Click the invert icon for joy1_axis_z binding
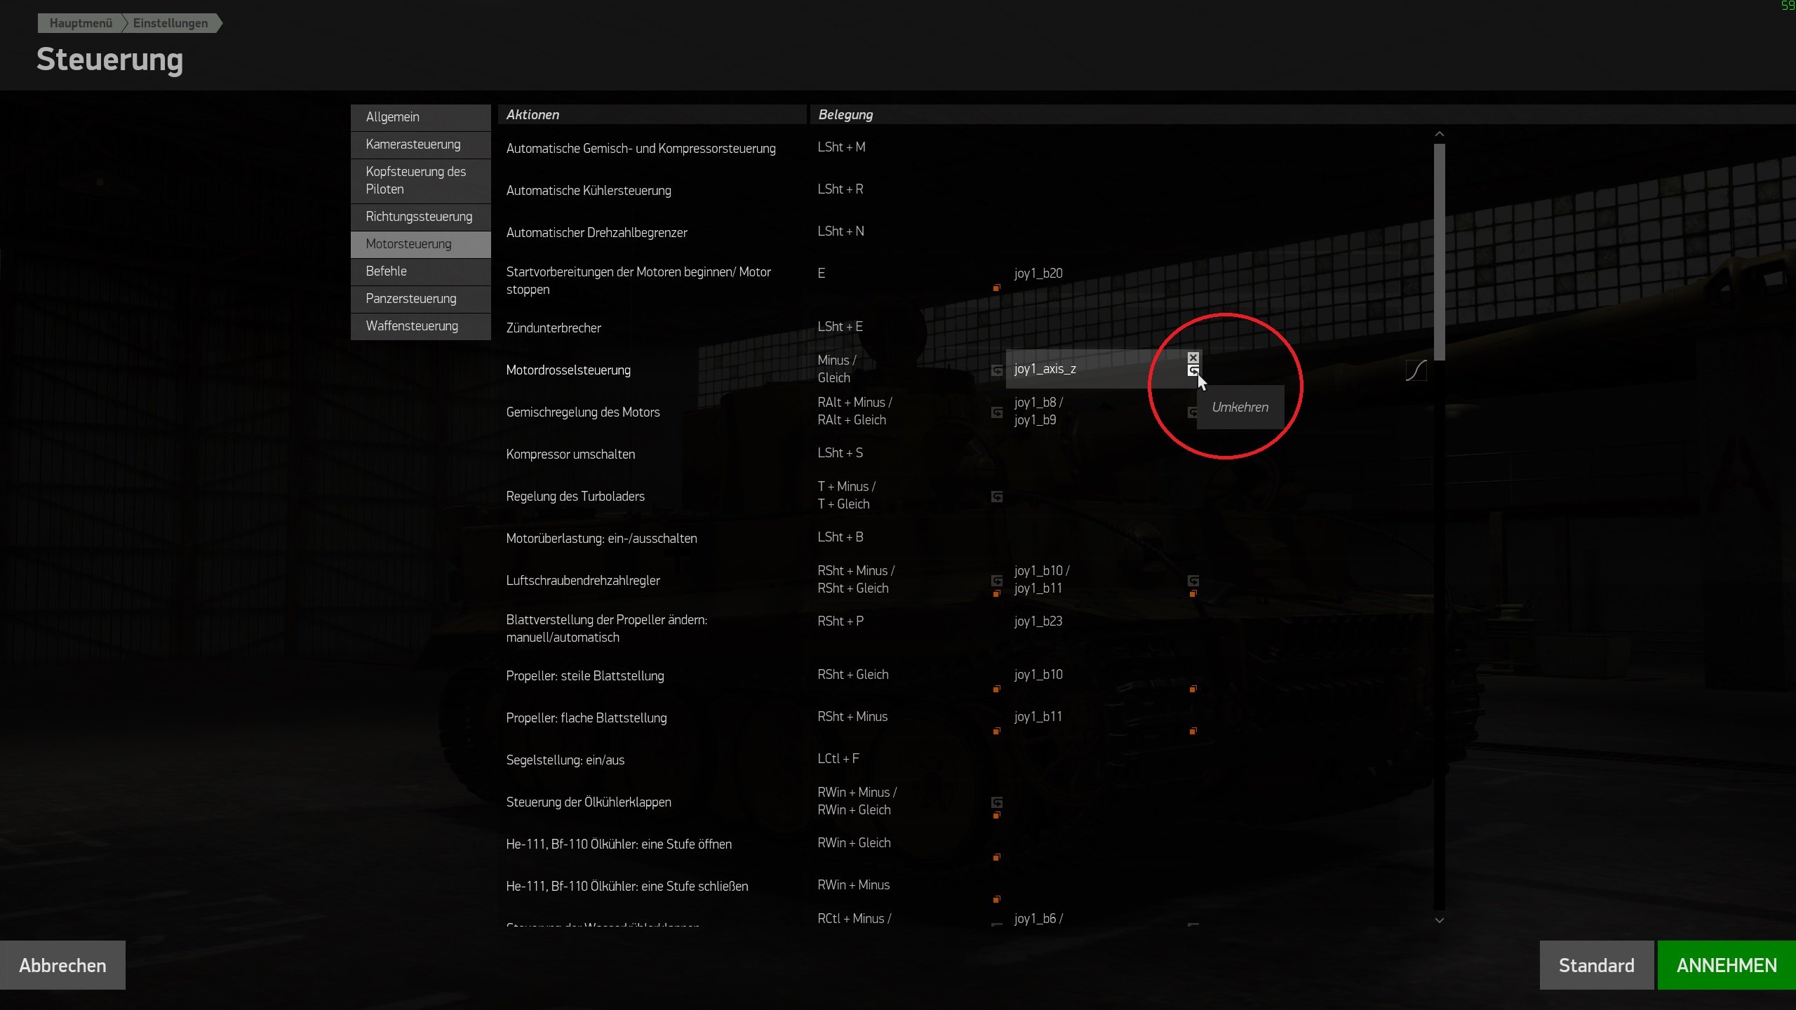1796x1010 pixels. pos(1193,370)
